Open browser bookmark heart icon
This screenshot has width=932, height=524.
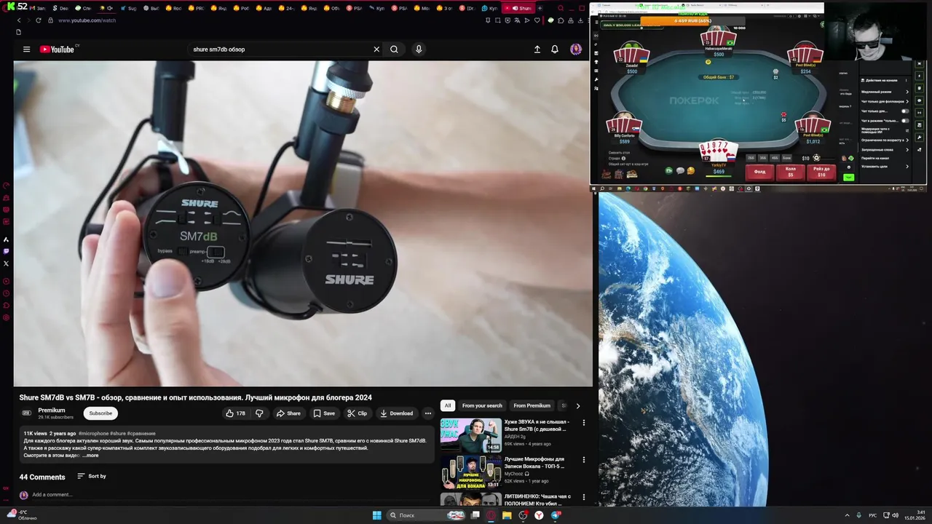[x=538, y=20]
